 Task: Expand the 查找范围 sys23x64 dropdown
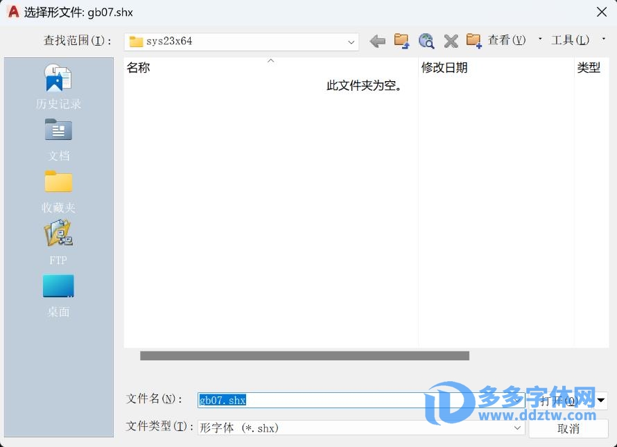point(351,42)
